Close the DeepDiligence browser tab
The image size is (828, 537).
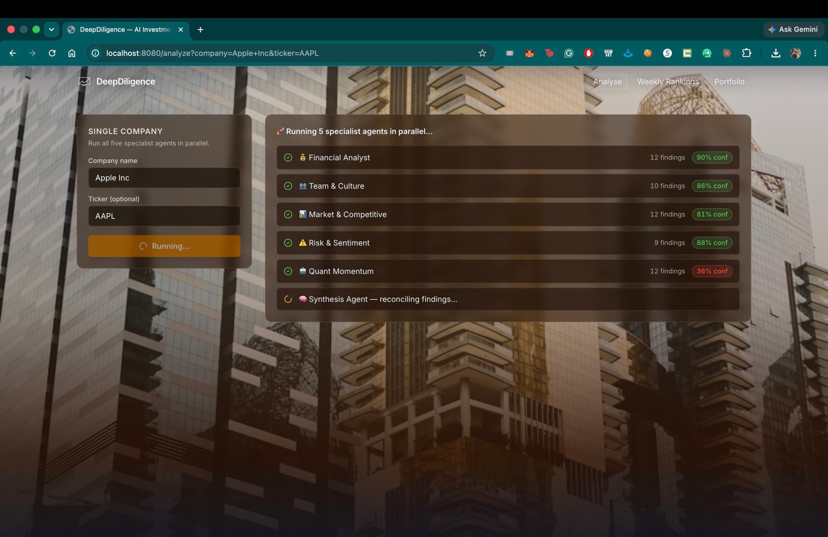pyautogui.click(x=181, y=29)
